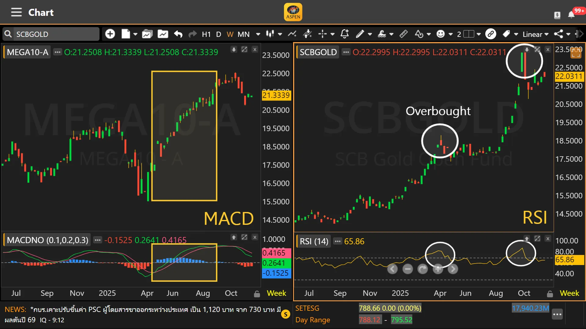Open the indicators line chart icon
The width and height of the screenshot is (586, 329).
pos(292,34)
